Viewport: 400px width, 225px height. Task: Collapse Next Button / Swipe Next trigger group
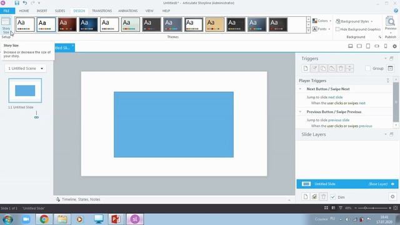pyautogui.click(x=300, y=89)
